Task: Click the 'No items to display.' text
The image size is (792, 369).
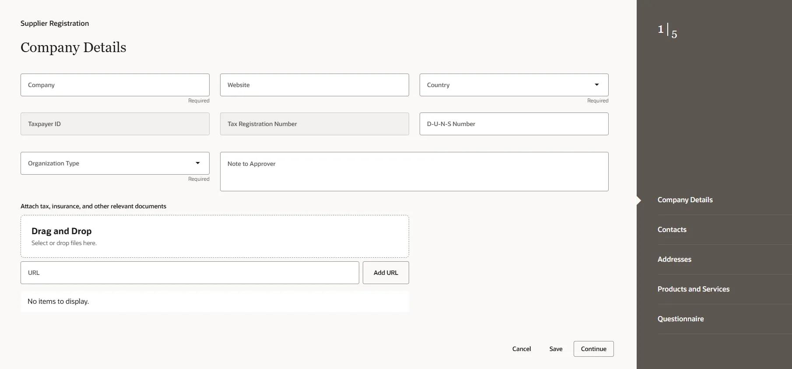Action: pos(58,302)
